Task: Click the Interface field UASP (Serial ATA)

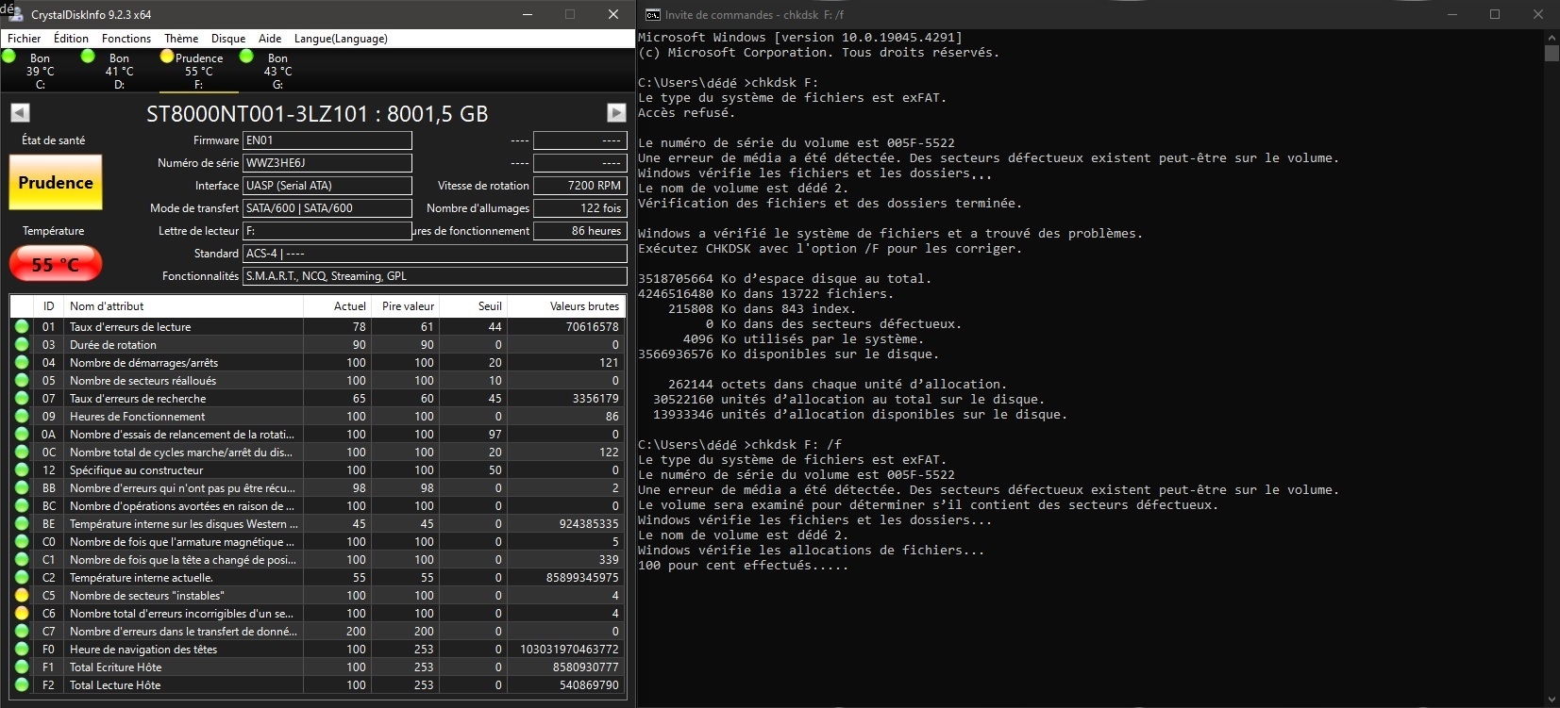Action: point(327,186)
